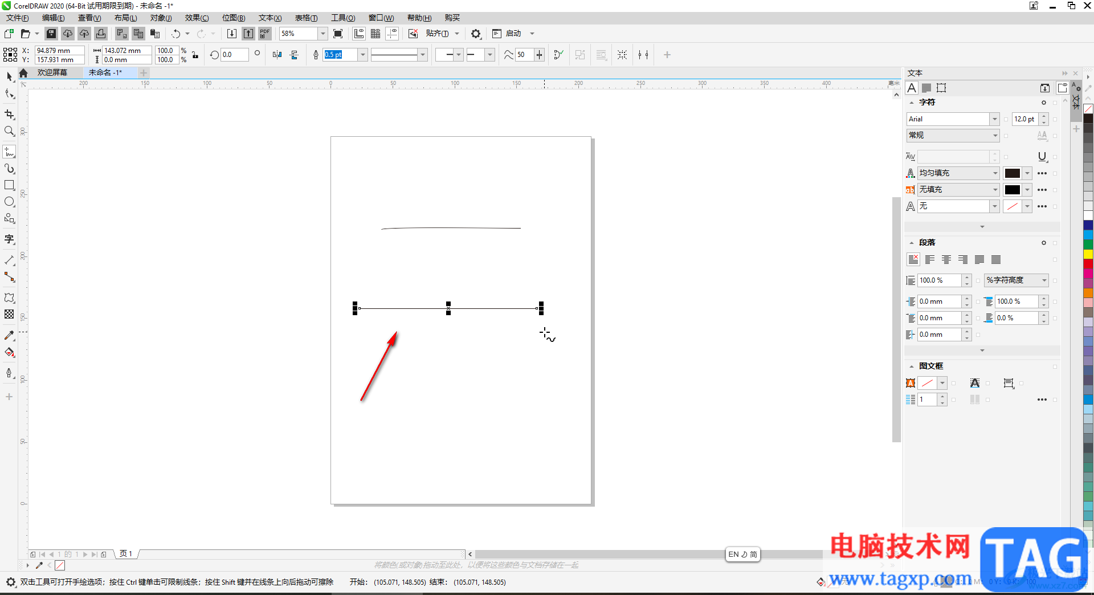This screenshot has width=1094, height=595.
Task: Click the X position input field
Action: click(x=60, y=51)
